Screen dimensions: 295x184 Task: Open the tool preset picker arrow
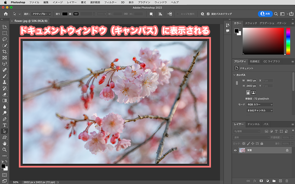coord(19,14)
